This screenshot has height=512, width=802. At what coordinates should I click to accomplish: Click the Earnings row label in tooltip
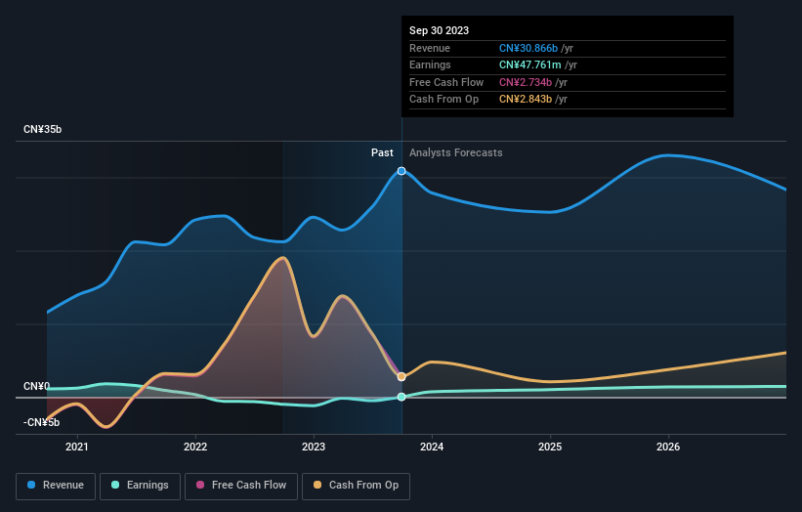point(430,64)
